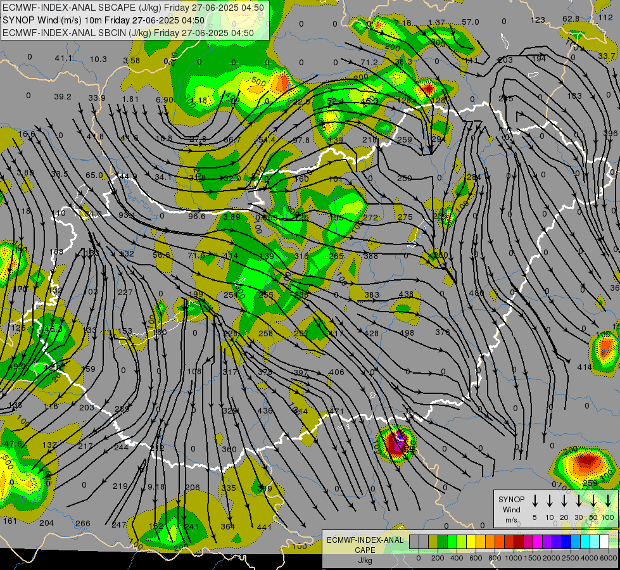Pick the pure blue swatch in CAPE legend
This screenshot has width=620, height=570.
(x=566, y=542)
